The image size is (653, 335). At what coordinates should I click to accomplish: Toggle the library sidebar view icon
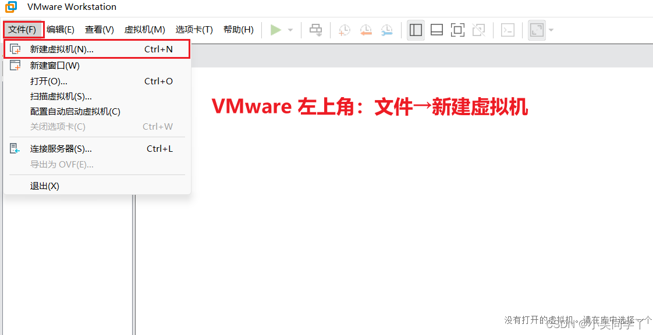[x=416, y=30]
